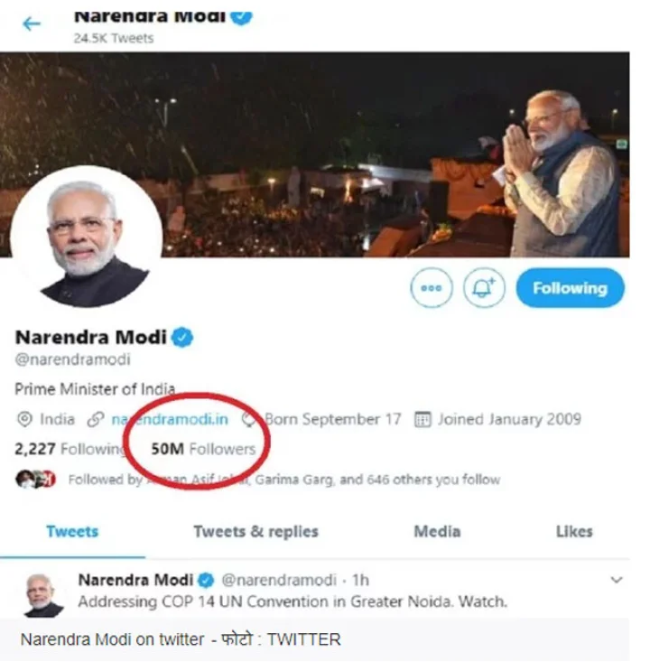Click the joined-date calendar icon

pos(422,419)
